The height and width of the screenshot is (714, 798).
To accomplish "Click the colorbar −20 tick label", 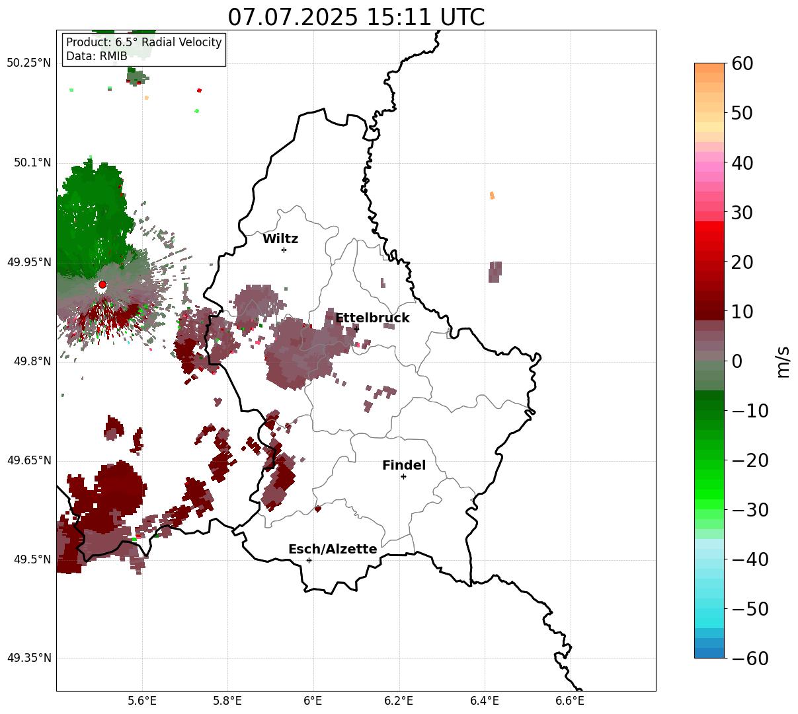I will [x=750, y=460].
